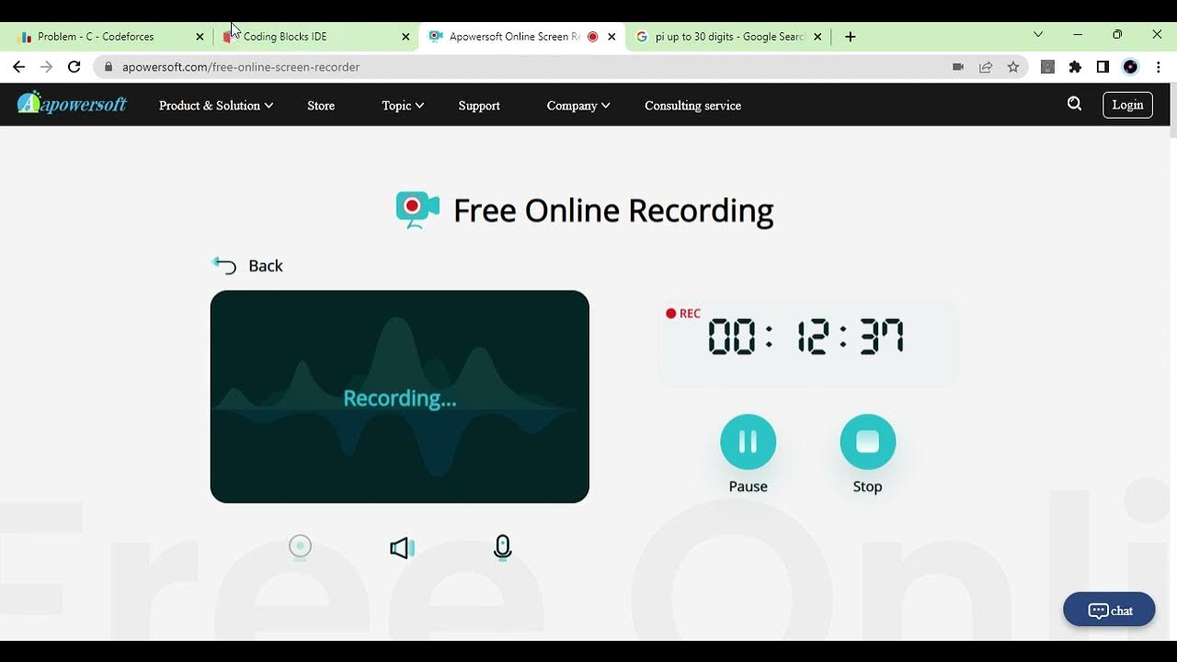The height and width of the screenshot is (662, 1177).
Task: Reload the current page
Action: (74, 67)
